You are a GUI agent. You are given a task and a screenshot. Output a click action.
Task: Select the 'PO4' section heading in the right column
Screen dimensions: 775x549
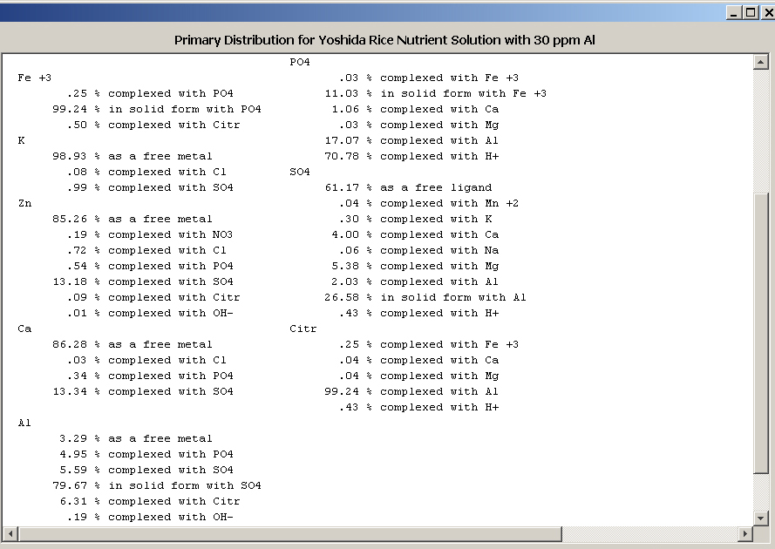coord(300,62)
